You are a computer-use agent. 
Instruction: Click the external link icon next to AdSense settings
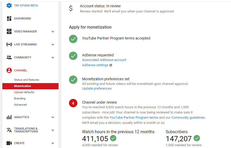(111, 65)
